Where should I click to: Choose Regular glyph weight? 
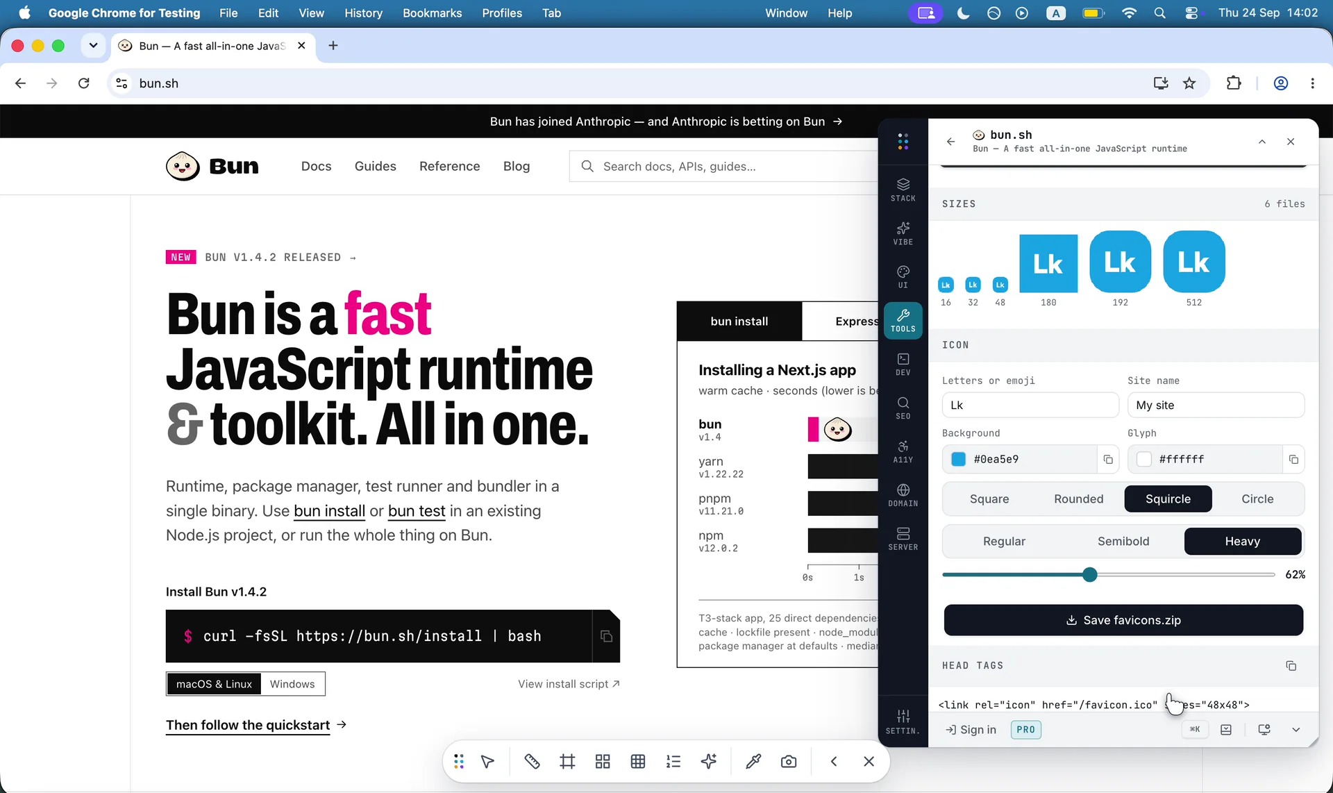pos(1004,542)
